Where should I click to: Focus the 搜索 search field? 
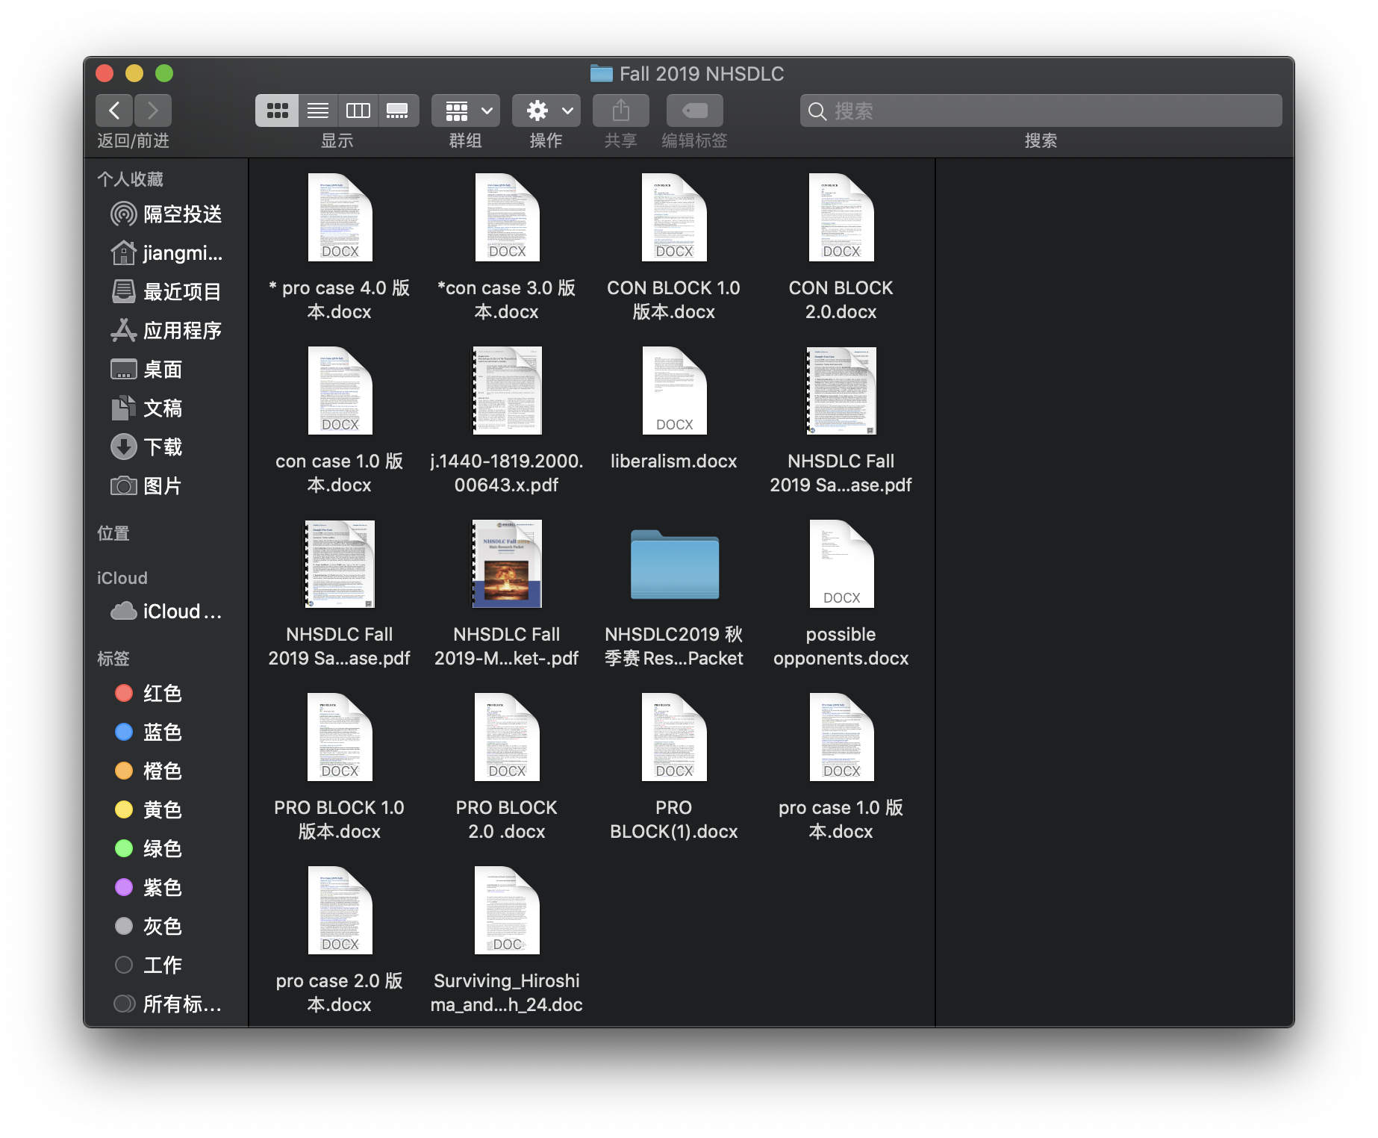point(1041,111)
